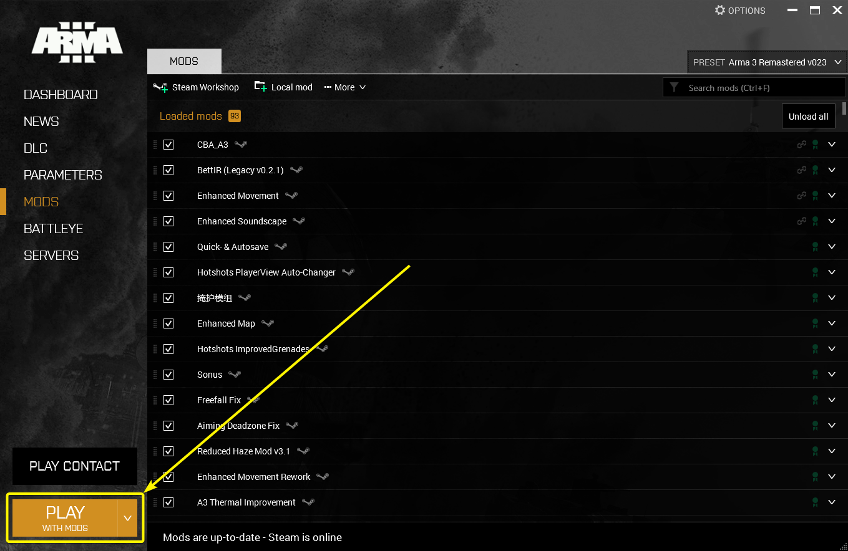Launch the game with Play Contact
This screenshot has width=848, height=551.
75,466
